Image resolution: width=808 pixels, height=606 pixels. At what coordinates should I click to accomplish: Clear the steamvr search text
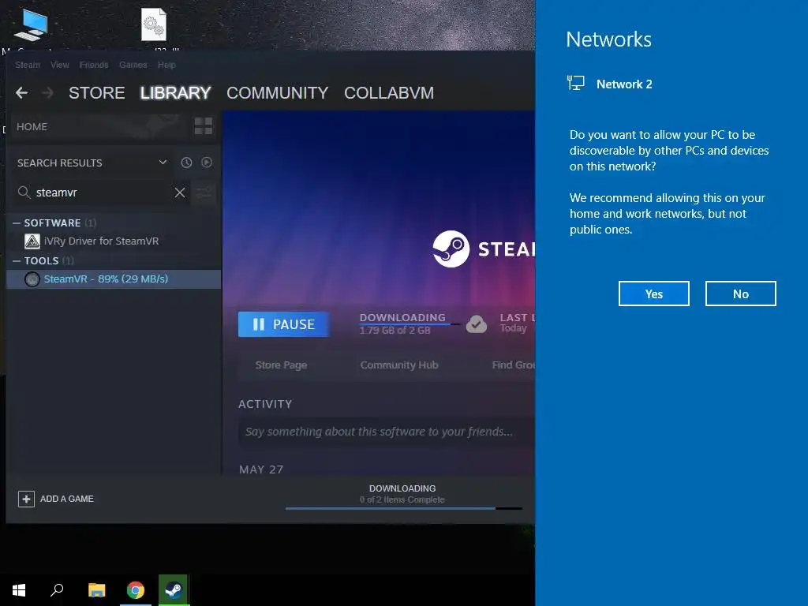point(180,193)
